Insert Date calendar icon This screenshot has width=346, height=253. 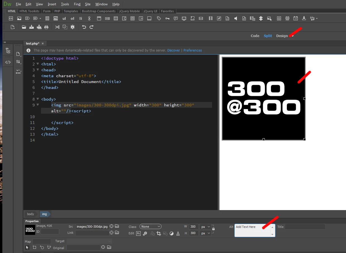coord(296,18)
